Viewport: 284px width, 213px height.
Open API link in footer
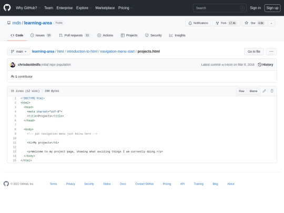tap(182, 184)
